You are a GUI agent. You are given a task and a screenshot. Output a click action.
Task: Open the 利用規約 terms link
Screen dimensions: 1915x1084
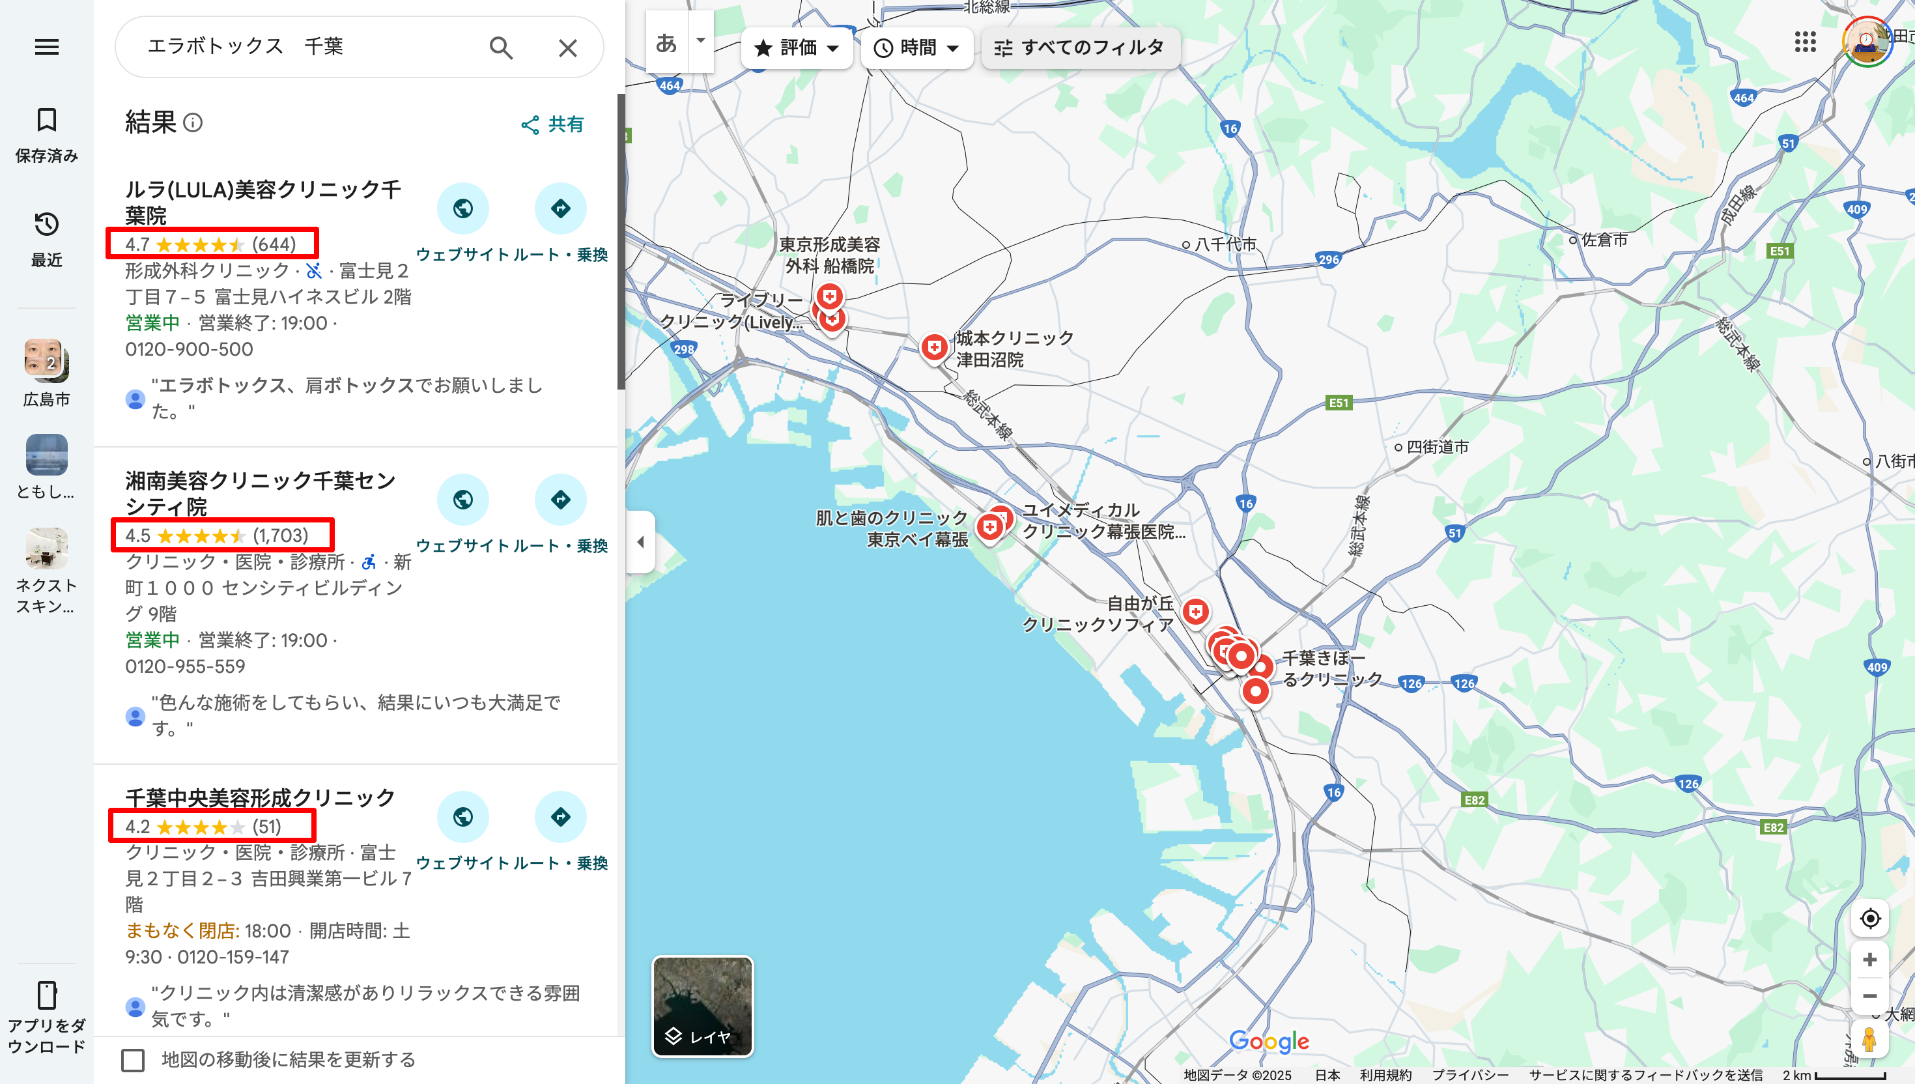coord(1385,1074)
